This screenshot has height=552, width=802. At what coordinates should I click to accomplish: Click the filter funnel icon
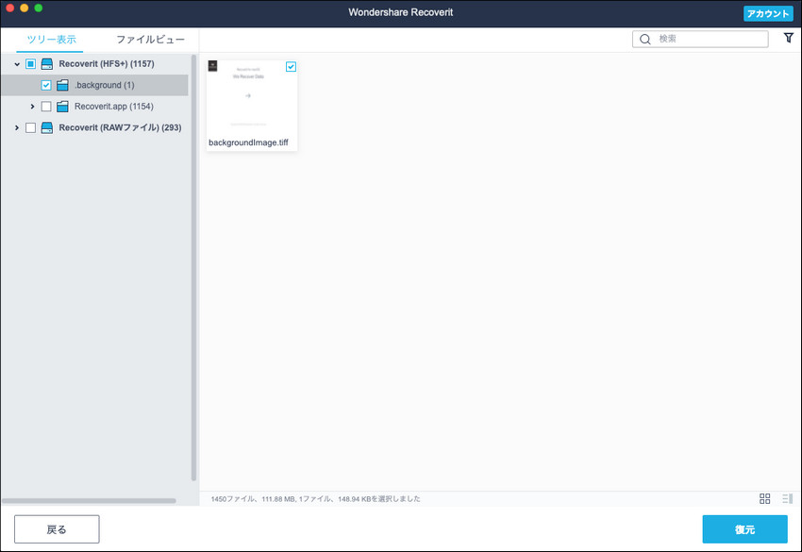788,38
